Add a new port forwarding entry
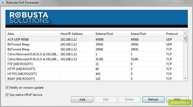Image resolution: width=193 pixels, height=107 pixels. click(82, 100)
